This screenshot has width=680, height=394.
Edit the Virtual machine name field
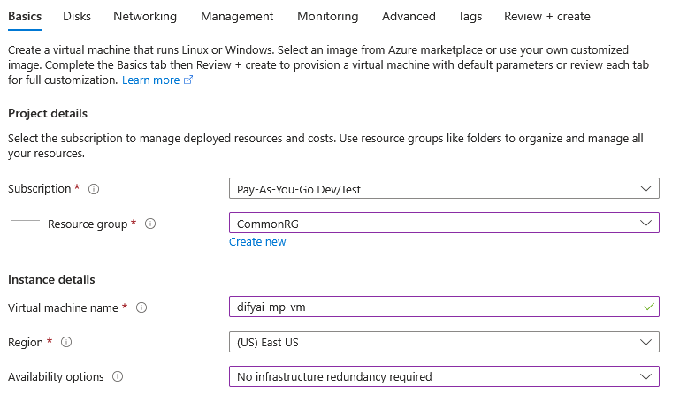point(444,307)
